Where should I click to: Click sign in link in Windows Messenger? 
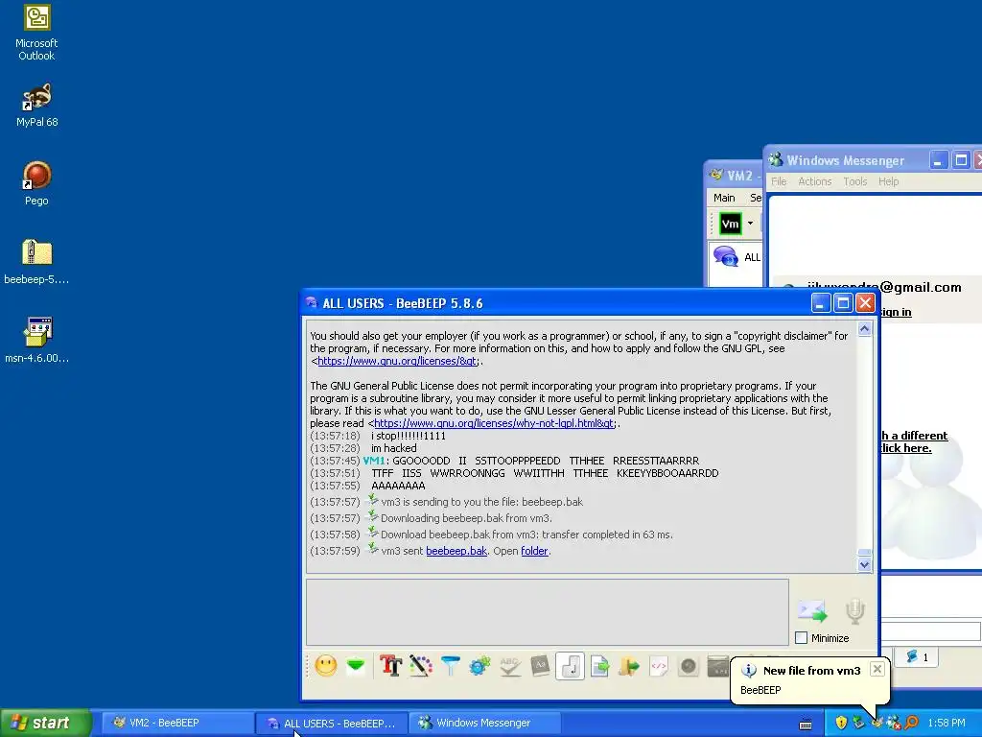896,312
